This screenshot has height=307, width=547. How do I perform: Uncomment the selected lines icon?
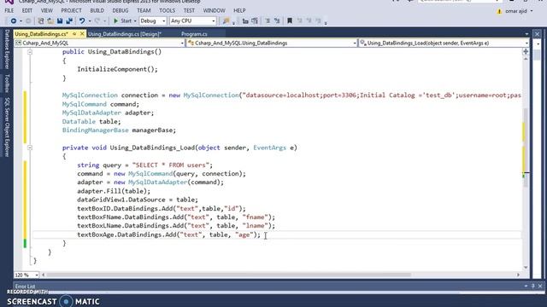277,20
